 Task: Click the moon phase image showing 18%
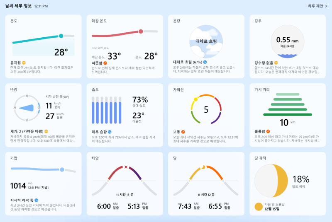click(271, 181)
